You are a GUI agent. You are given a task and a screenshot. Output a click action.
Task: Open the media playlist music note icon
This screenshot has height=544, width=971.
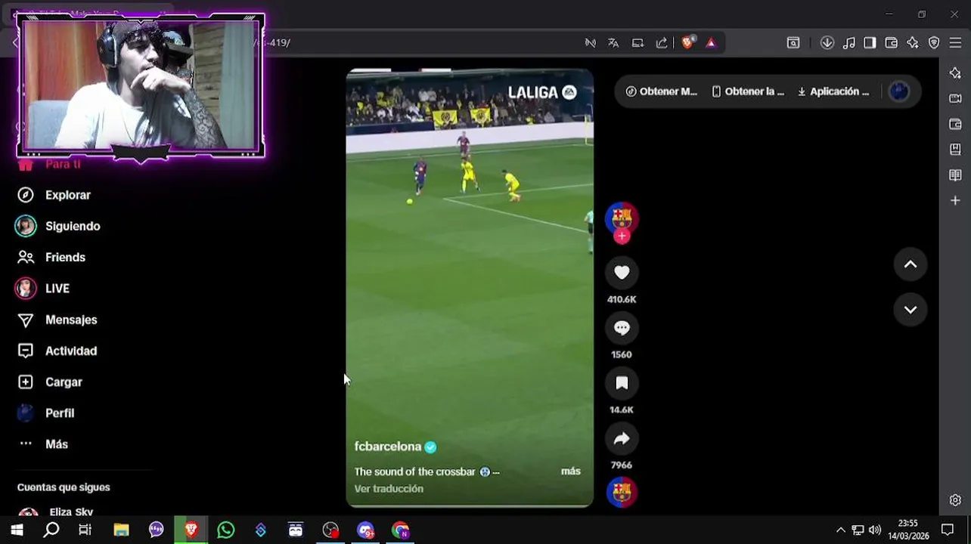click(x=849, y=43)
